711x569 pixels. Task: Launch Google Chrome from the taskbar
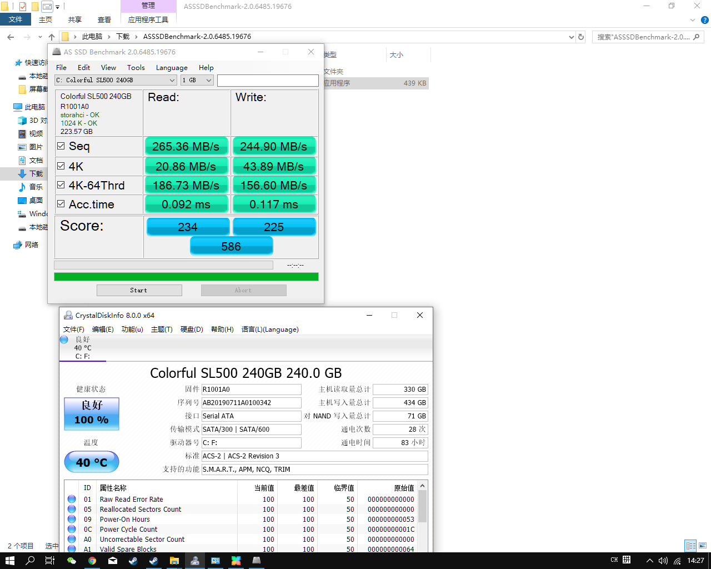[92, 561]
